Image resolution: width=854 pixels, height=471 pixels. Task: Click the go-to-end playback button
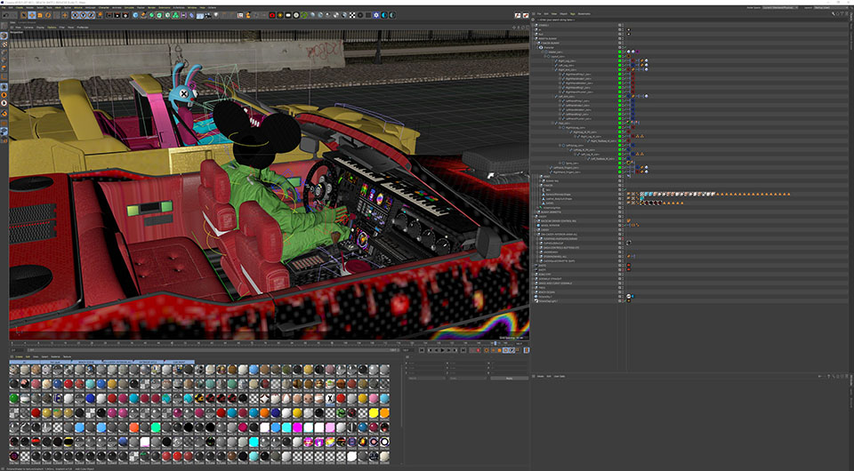coord(463,350)
